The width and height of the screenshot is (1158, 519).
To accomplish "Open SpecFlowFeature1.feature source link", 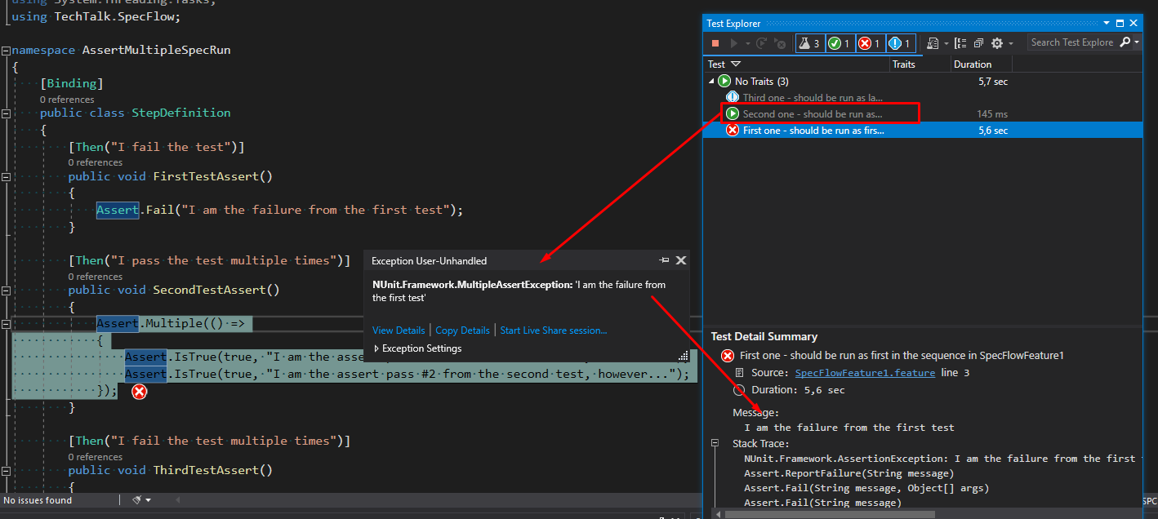I will pos(864,373).
